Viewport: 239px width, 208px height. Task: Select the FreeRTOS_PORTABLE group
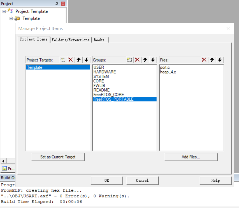[124, 99]
